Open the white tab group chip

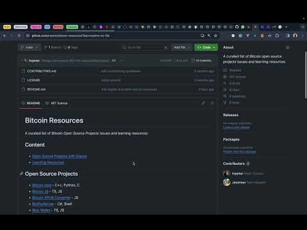(20, 27)
